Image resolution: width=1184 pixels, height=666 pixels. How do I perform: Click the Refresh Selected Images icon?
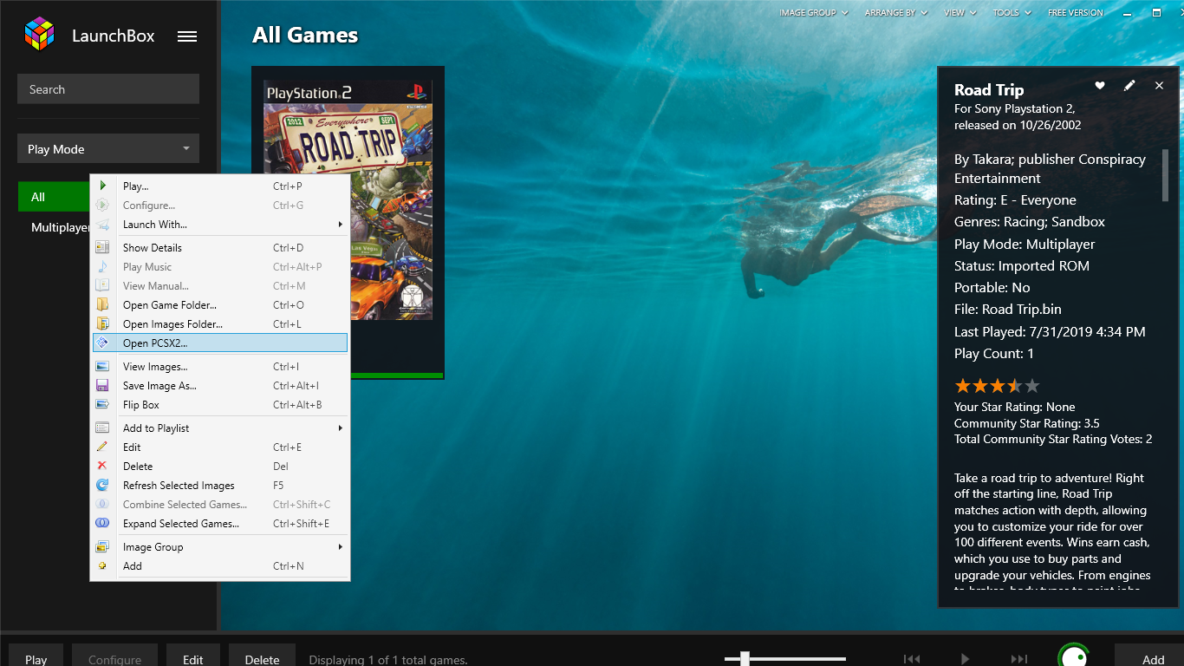tap(103, 485)
